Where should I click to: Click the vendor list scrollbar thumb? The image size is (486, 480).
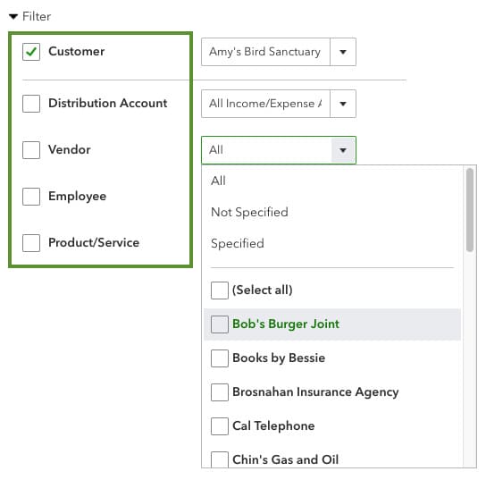[470, 210]
